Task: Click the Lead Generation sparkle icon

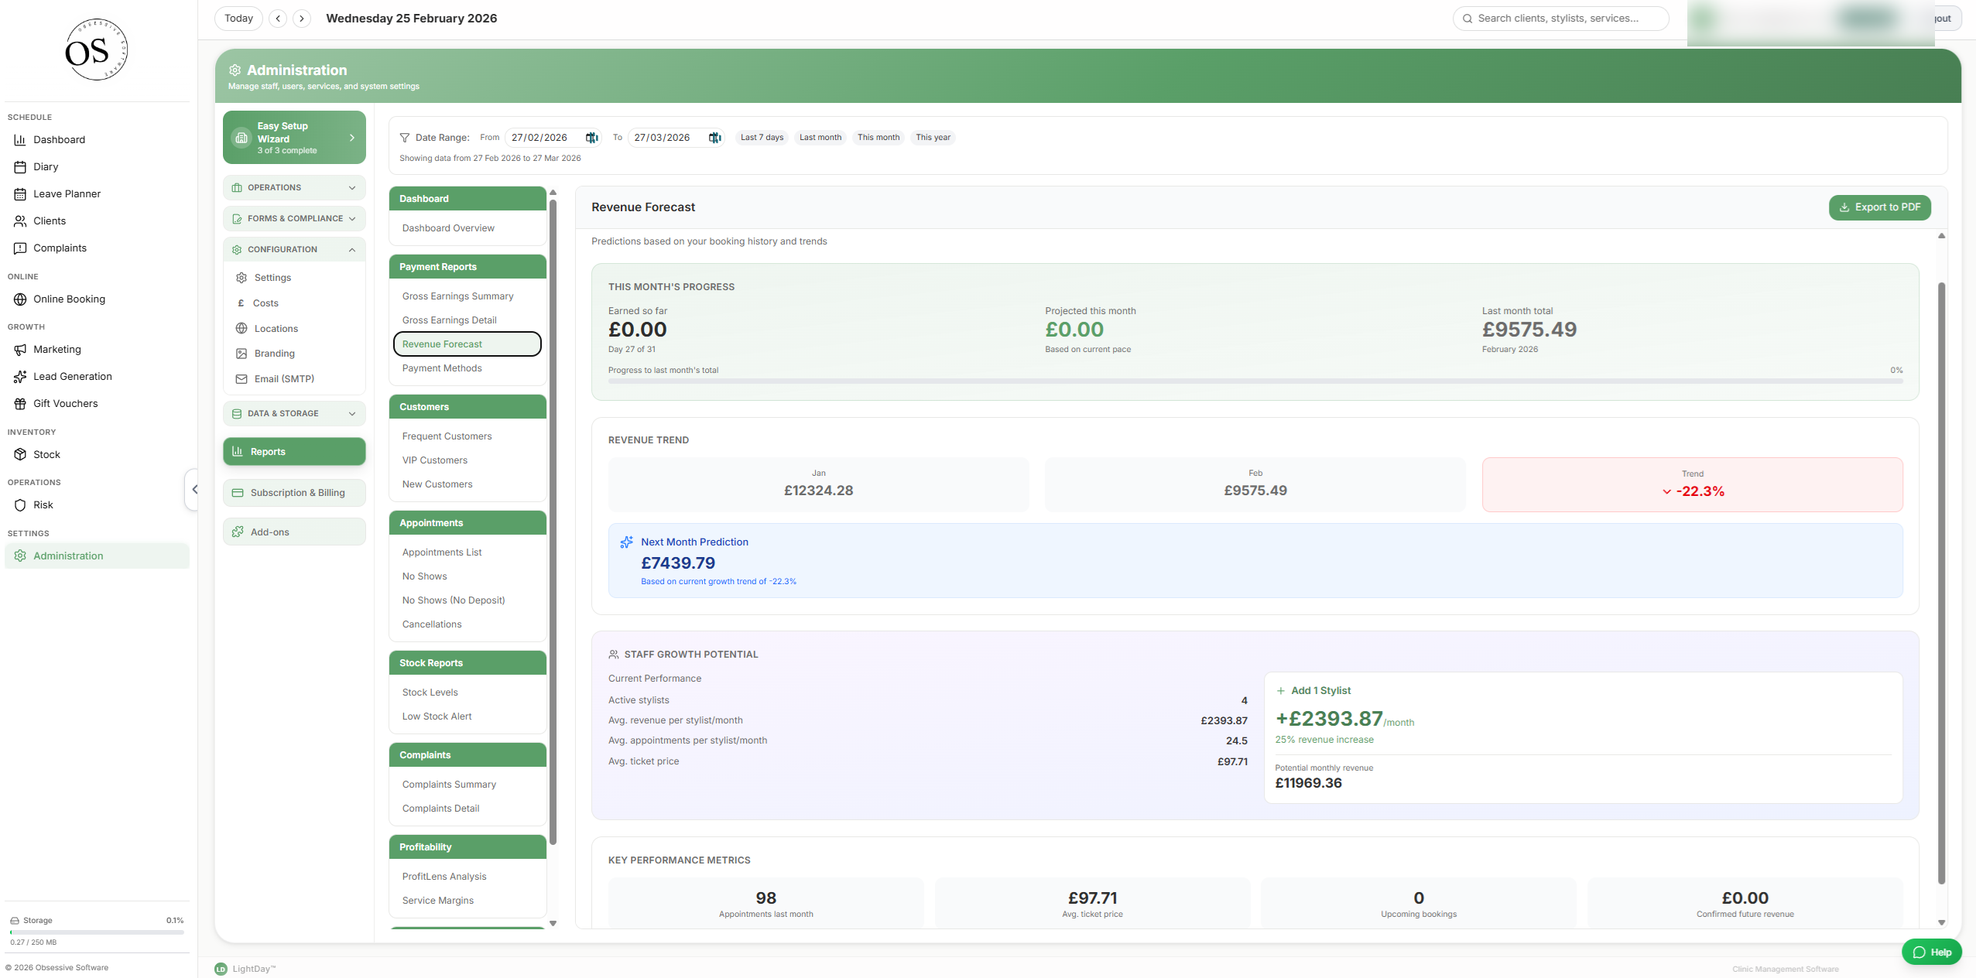Action: [20, 377]
